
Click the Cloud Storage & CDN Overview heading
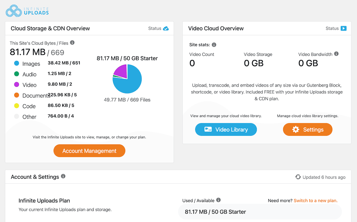point(50,29)
